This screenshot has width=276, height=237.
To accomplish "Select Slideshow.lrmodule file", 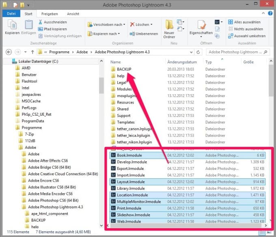I will [188, 215].
